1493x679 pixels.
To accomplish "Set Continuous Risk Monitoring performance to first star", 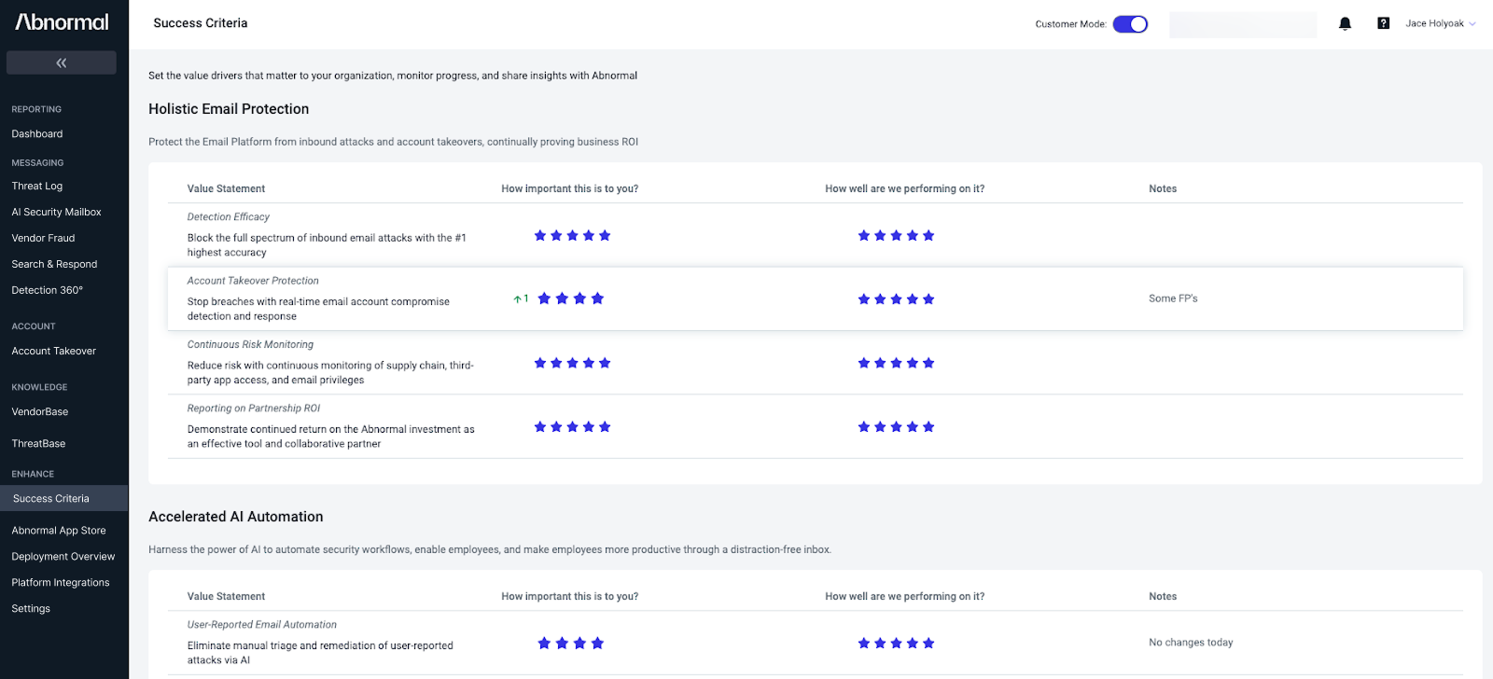I will [864, 363].
